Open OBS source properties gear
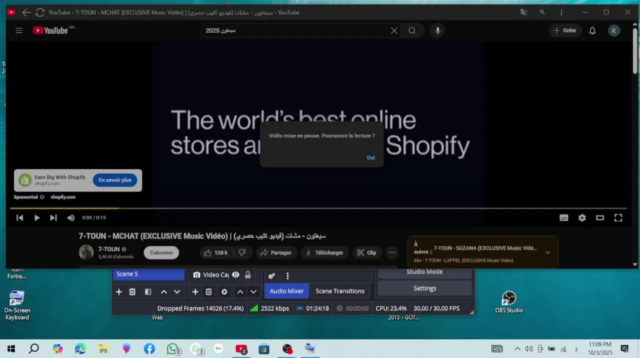Viewport: 640px width, 358px height. click(x=224, y=292)
